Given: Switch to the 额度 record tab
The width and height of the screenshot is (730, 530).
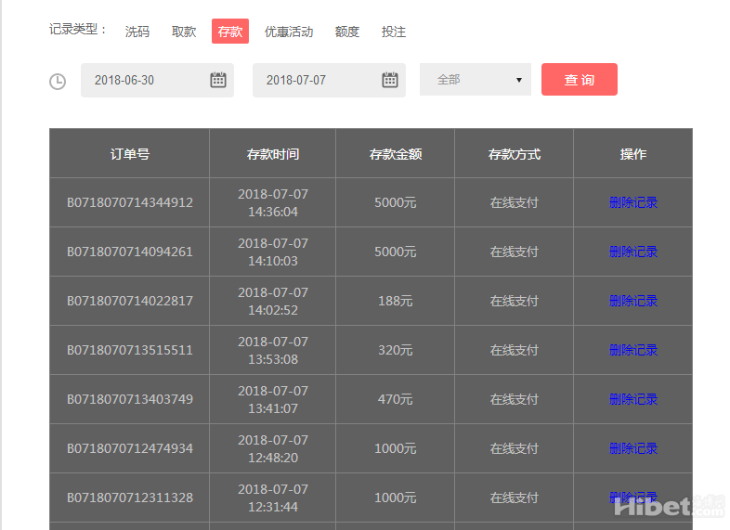Looking at the screenshot, I should (347, 32).
